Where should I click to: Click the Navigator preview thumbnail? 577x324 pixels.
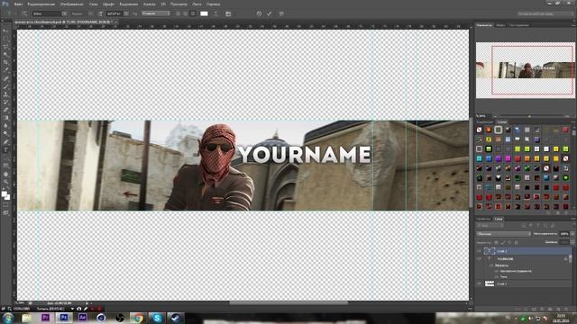pos(525,70)
